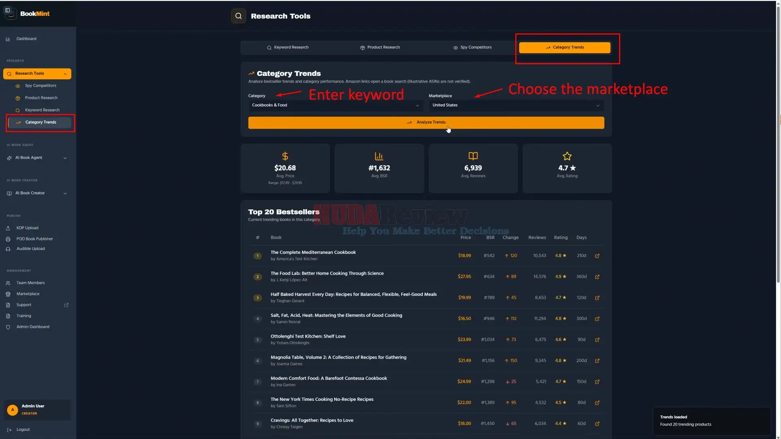Open external link for Cravings: All Together
The height and width of the screenshot is (439, 781).
597,424
